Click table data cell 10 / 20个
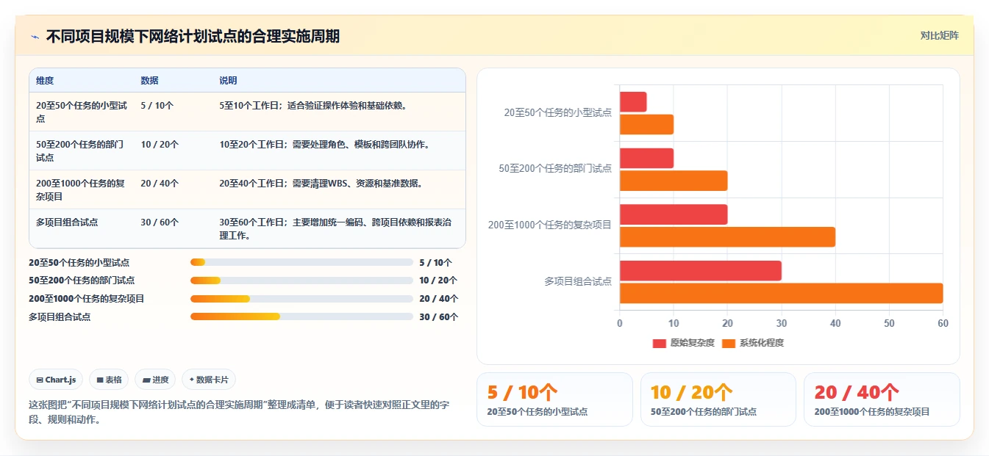Viewport: 989px width, 456px height. tap(160, 144)
